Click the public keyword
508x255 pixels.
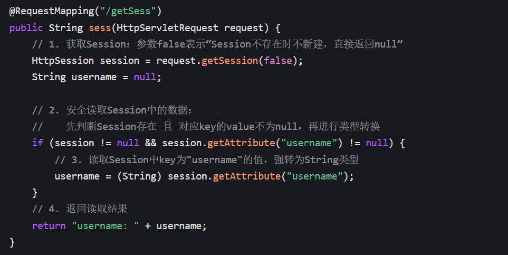26,28
